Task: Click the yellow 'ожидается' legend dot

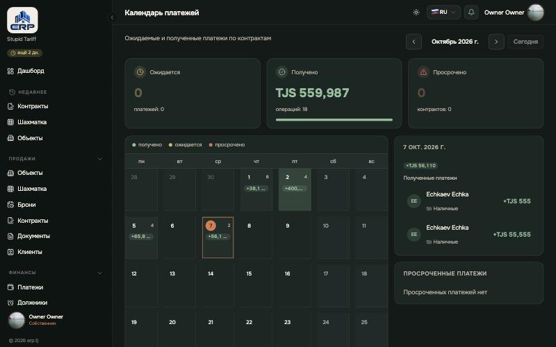Action: (170, 145)
